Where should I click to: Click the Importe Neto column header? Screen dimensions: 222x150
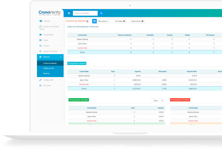tap(192, 71)
